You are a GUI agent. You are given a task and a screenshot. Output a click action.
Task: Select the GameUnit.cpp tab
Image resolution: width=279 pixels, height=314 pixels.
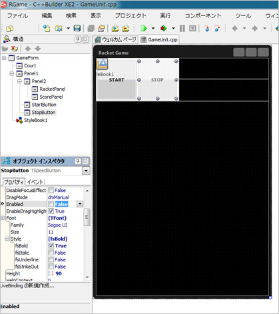tap(159, 39)
